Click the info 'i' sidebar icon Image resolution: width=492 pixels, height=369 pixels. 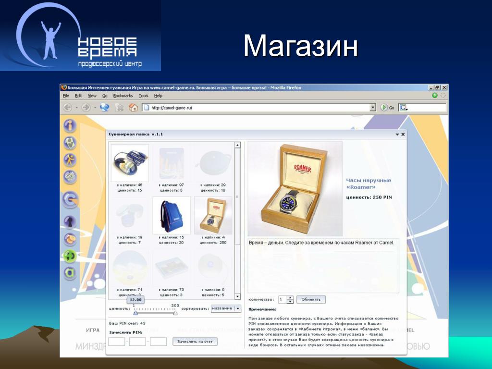(x=70, y=125)
